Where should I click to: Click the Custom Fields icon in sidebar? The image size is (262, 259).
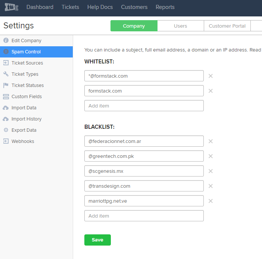tap(6, 97)
